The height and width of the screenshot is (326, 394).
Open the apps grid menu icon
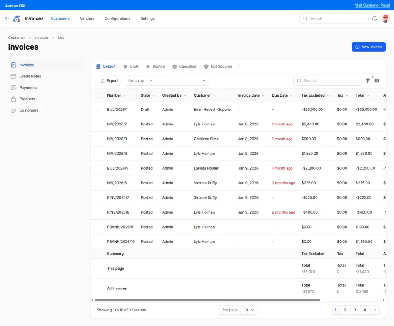click(7, 18)
